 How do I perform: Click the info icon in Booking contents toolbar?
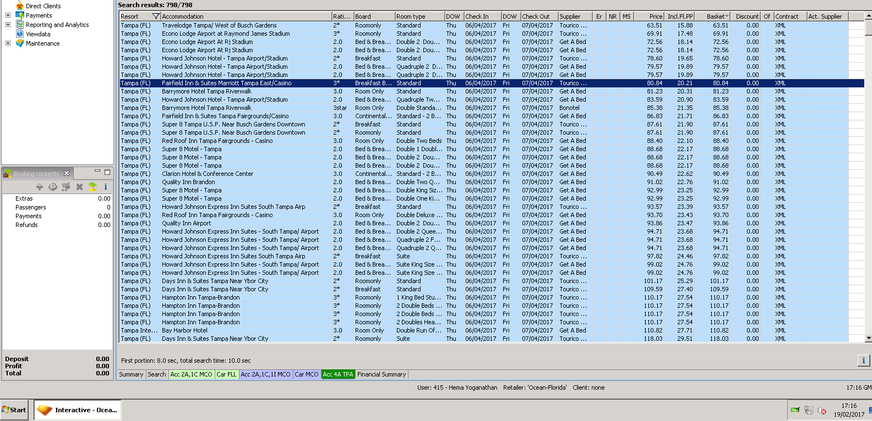[105, 187]
